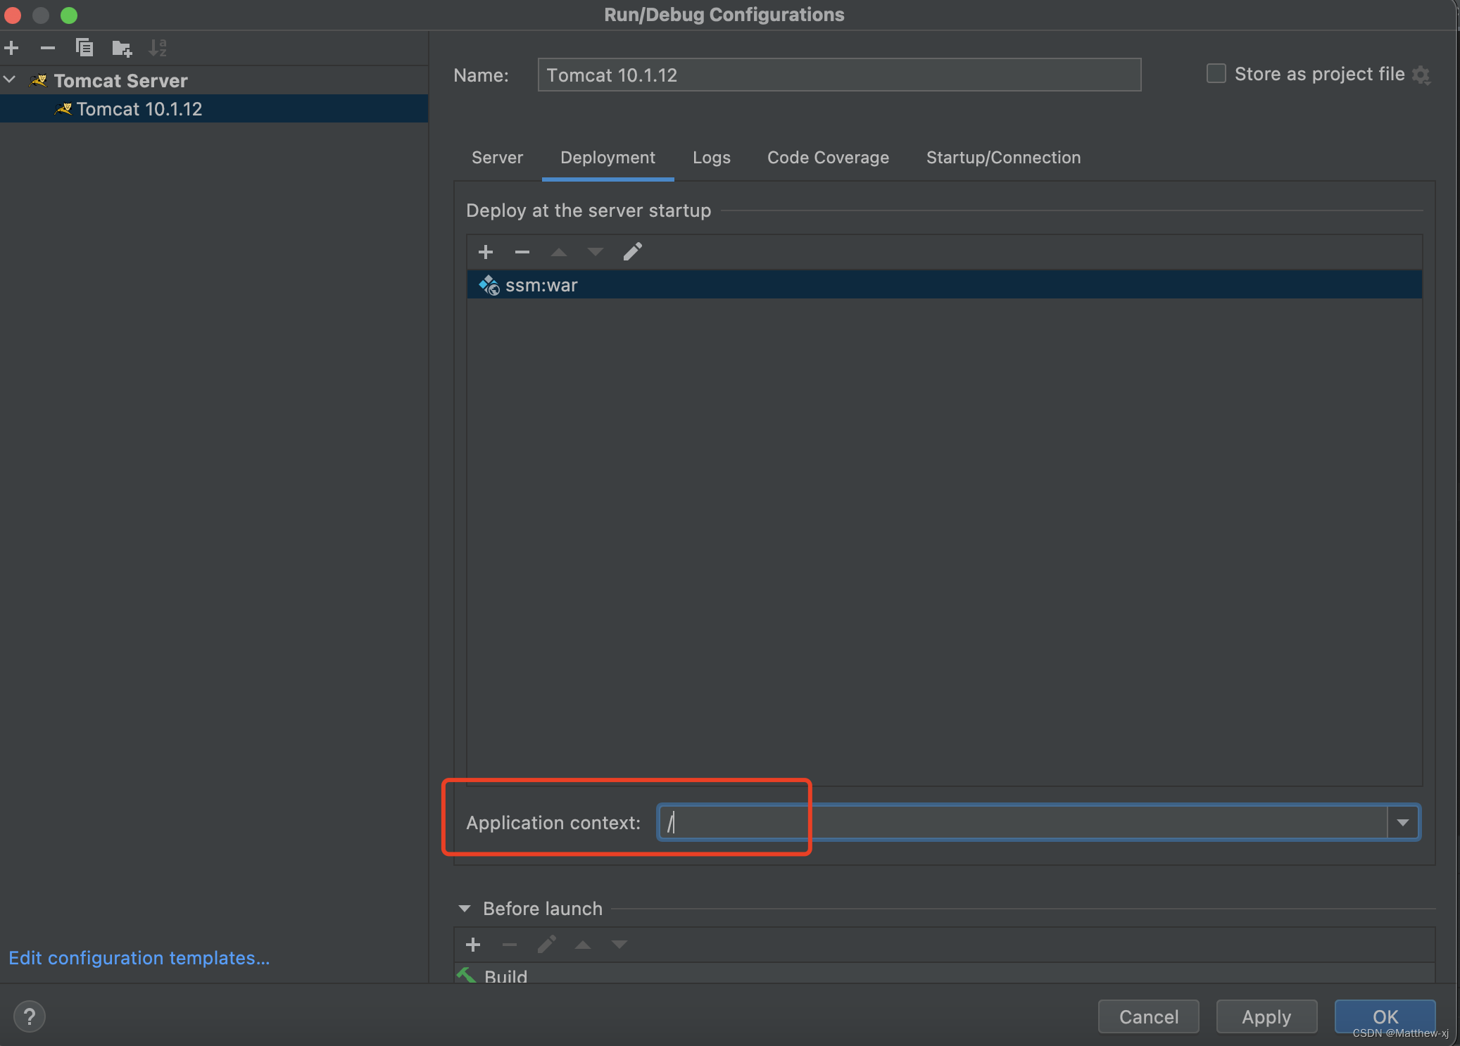The width and height of the screenshot is (1460, 1046).
Task: Click the add new configuration plus icon
Action: 12,48
